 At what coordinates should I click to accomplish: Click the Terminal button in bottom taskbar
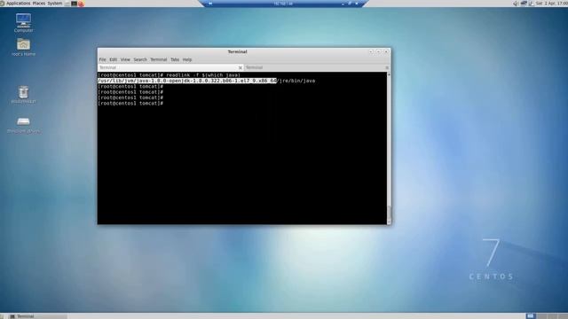tap(38, 316)
